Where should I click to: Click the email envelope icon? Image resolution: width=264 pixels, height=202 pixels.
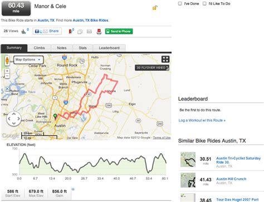tap(89, 32)
